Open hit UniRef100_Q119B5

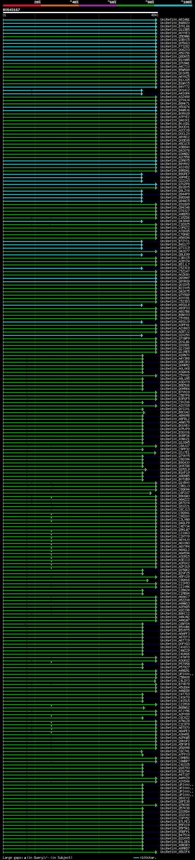tap(175, 30)
